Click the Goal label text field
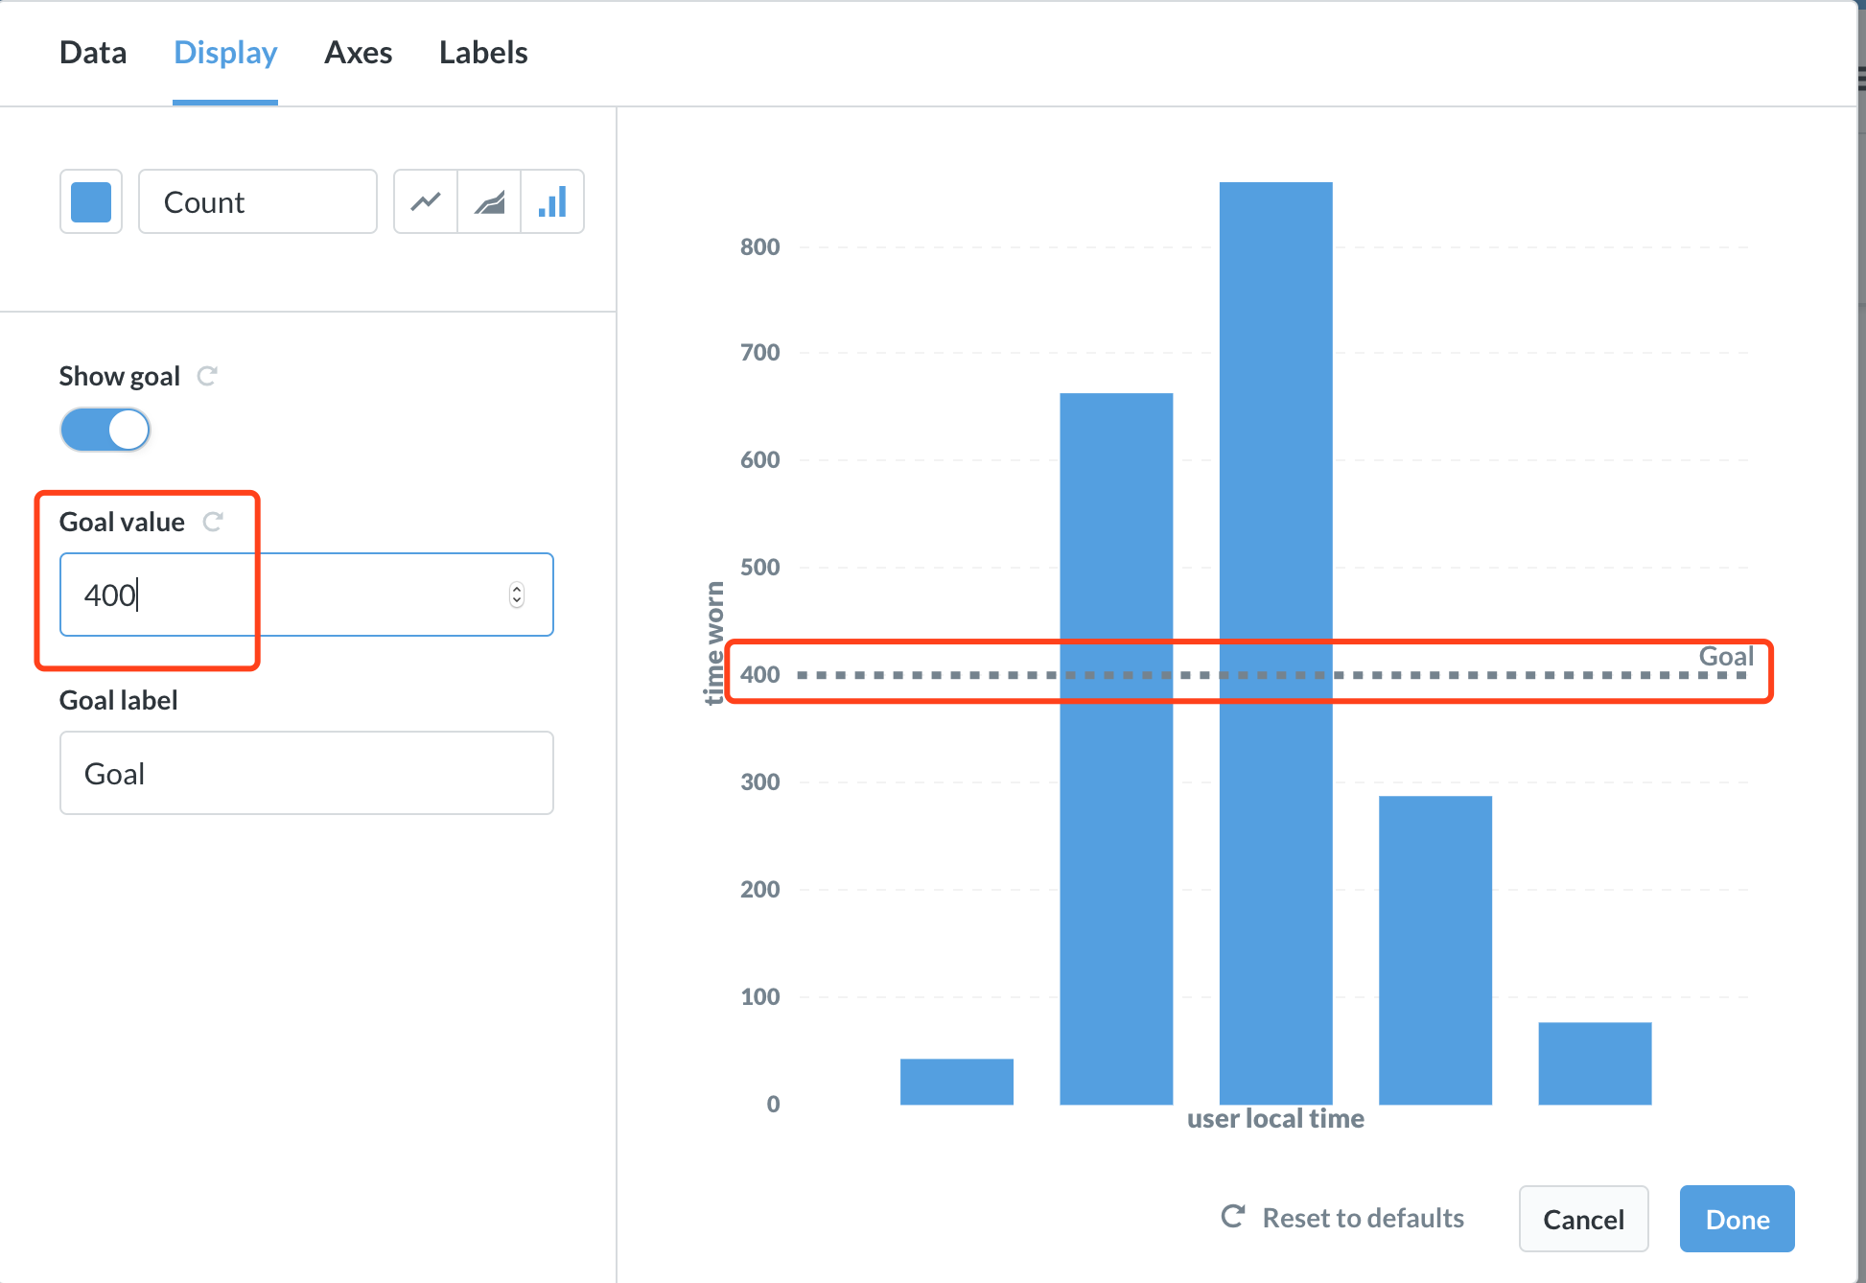The height and width of the screenshot is (1283, 1866). coord(307,773)
